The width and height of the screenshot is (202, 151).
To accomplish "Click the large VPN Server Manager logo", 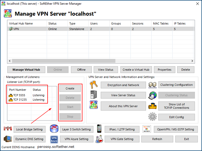I will (x=8, y=13).
